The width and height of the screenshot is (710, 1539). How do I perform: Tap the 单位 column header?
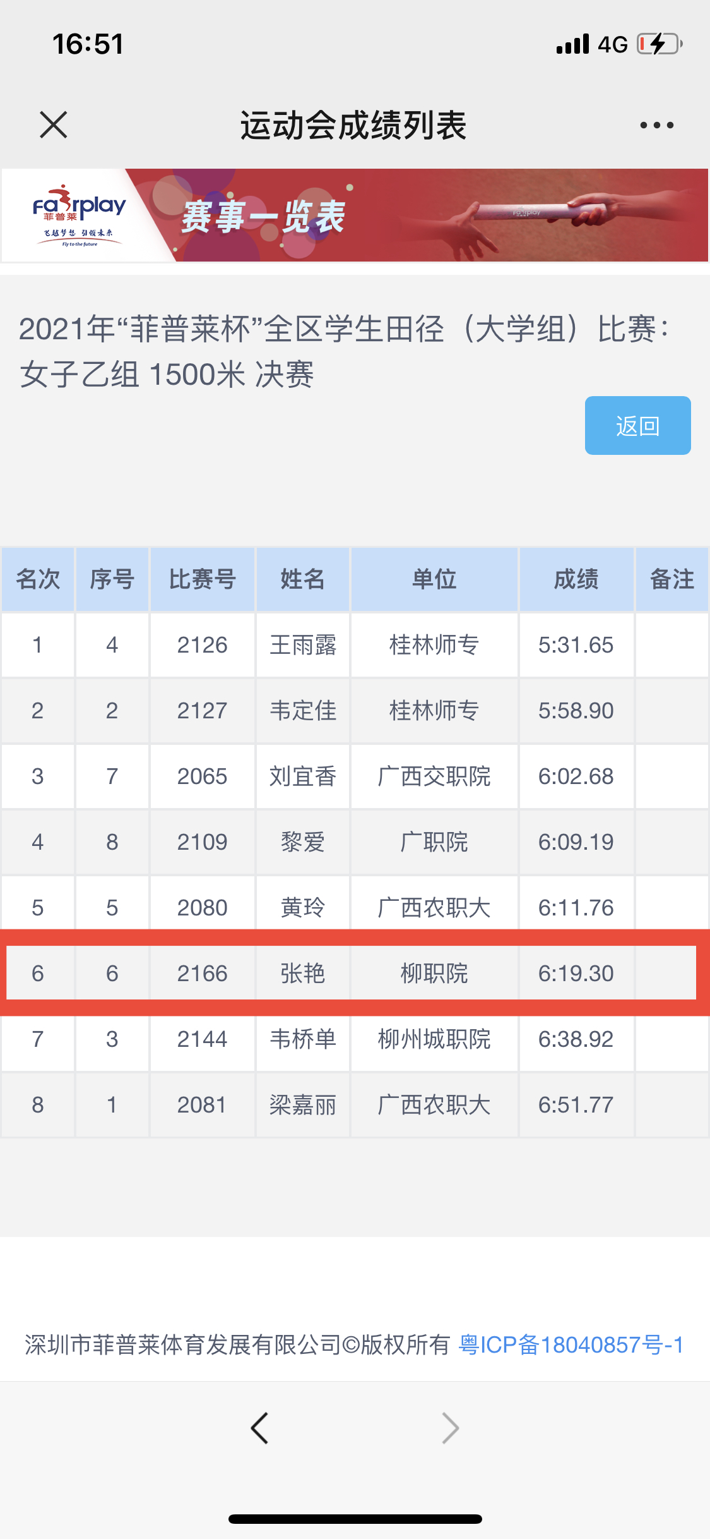pos(434,579)
